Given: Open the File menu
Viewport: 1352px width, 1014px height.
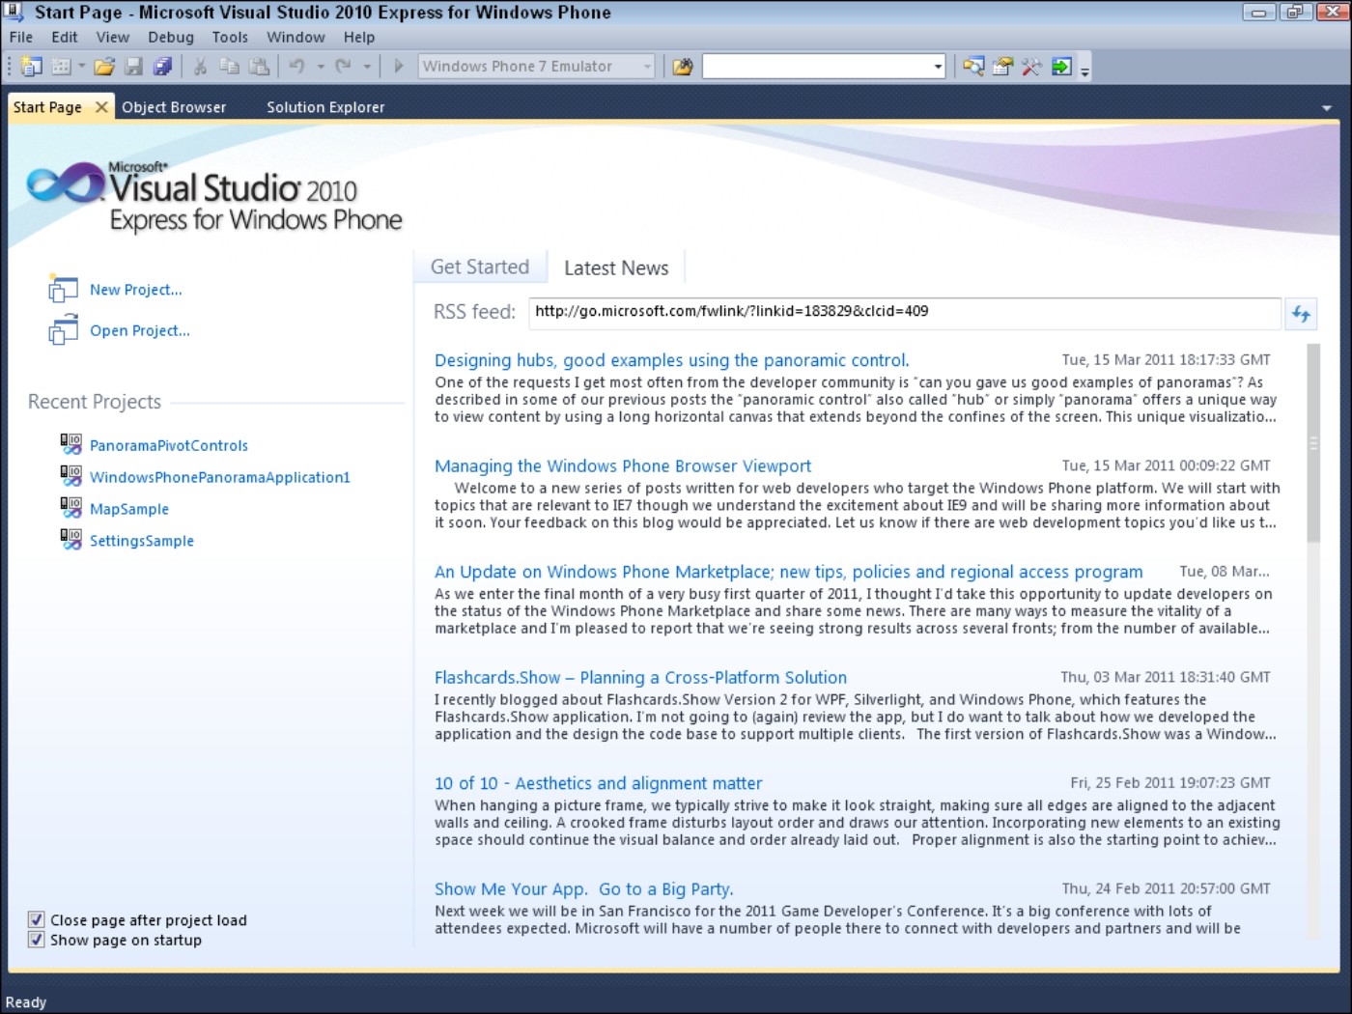Looking at the screenshot, I should click(21, 37).
